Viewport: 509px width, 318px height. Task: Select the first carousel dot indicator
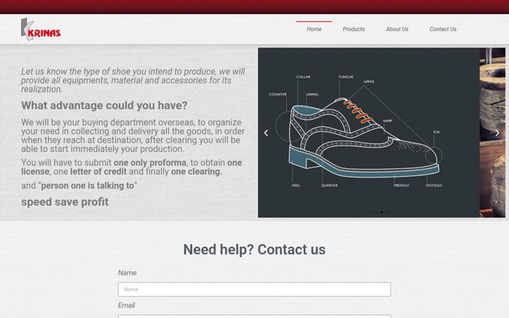[x=375, y=212]
